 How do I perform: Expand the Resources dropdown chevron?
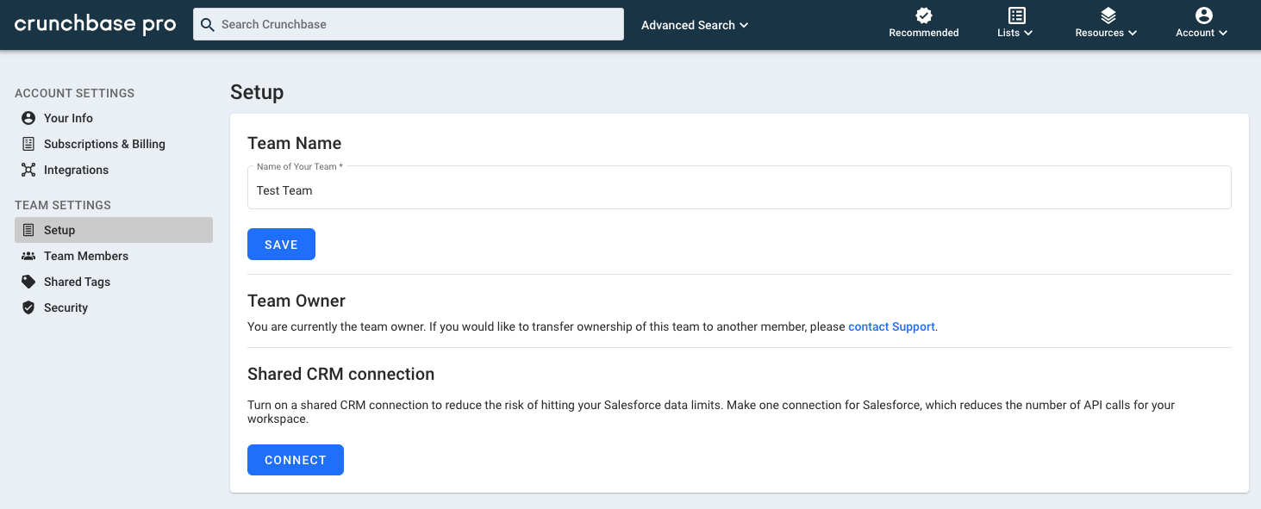[x=1132, y=33]
